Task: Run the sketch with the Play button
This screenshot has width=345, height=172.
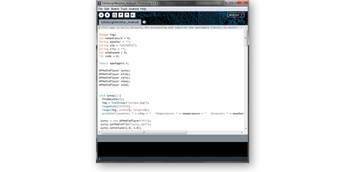Action: [101, 15]
